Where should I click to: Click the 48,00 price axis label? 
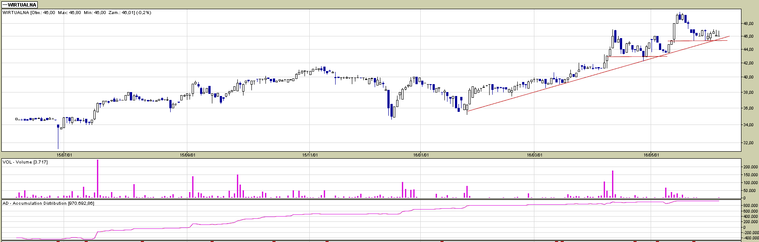point(748,24)
